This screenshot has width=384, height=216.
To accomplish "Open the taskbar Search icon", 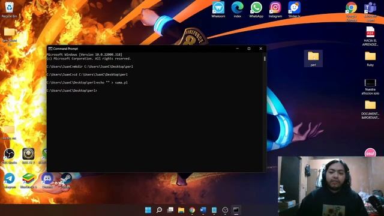I will tap(159, 210).
